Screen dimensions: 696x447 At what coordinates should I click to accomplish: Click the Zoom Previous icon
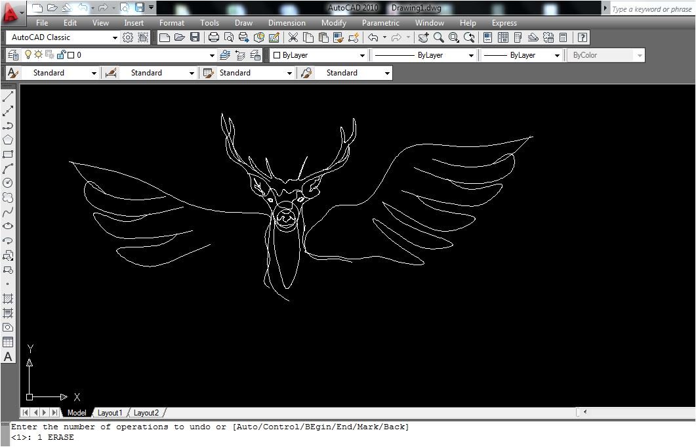pos(469,37)
